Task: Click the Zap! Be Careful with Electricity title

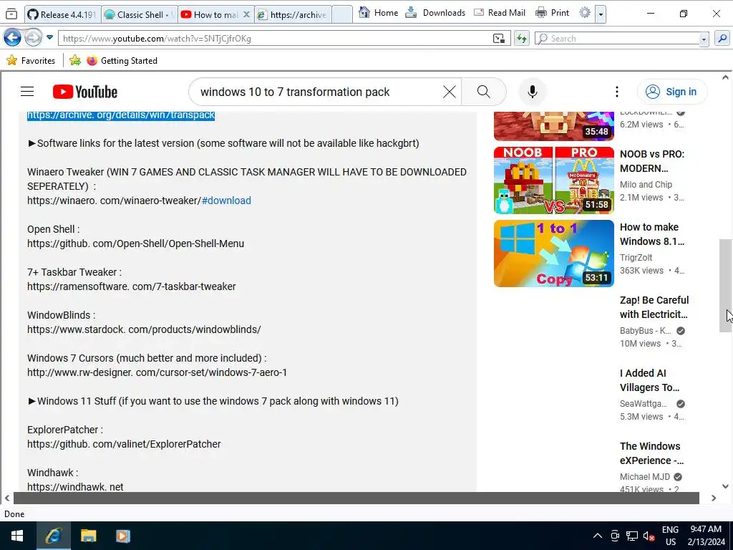Action: pyautogui.click(x=654, y=307)
